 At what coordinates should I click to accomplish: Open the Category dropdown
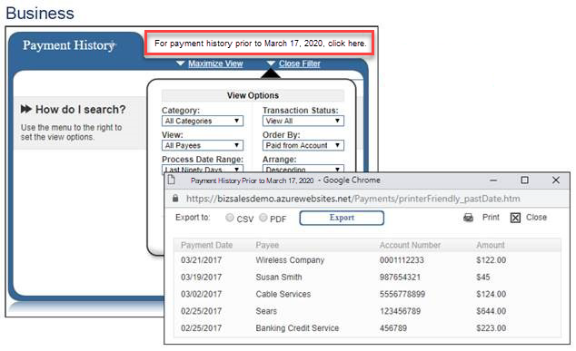203,121
